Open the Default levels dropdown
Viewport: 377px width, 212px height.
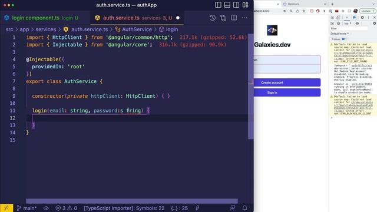[x=339, y=34]
